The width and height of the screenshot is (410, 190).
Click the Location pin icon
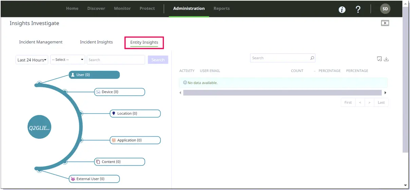tap(114, 113)
